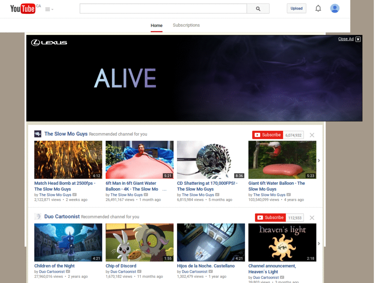Viewport: 378px width, 283px height.
Task: Open Giant 6ft Water Balloon thumbnail
Action: click(282, 160)
